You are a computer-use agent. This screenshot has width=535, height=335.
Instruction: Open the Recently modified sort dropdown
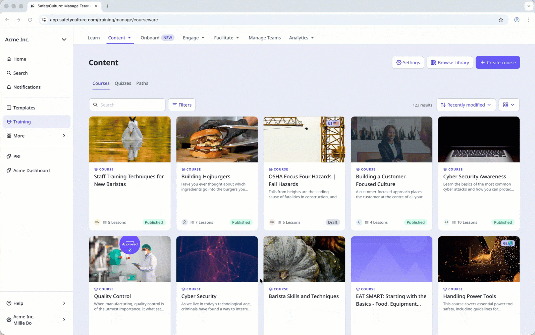[466, 105]
